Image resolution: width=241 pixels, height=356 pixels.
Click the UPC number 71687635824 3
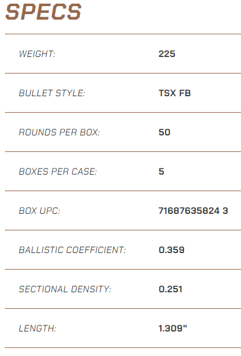tap(193, 211)
